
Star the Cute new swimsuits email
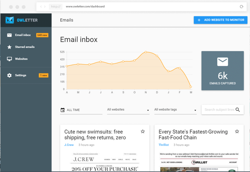tap(143, 131)
